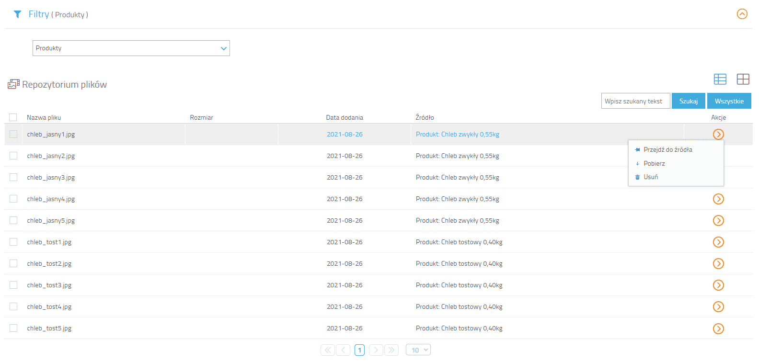This screenshot has height=362, width=759.
Task: Go to first page pagination arrow
Action: click(328, 350)
